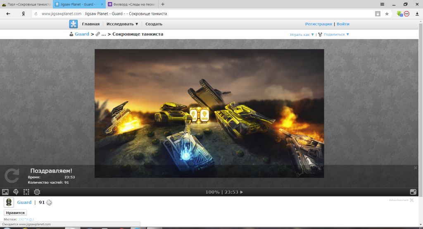Open the green download arrow extension
Screen dimensions: 423x229
(399, 14)
